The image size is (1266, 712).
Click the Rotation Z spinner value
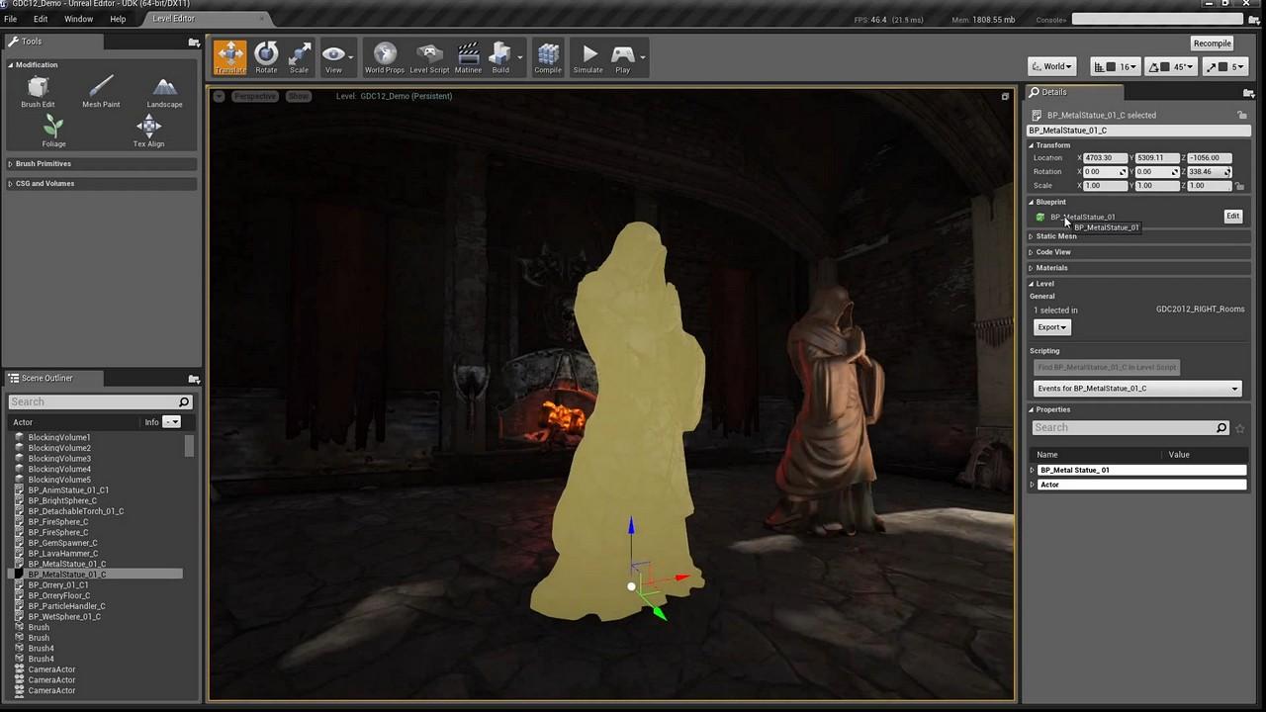1209,172
